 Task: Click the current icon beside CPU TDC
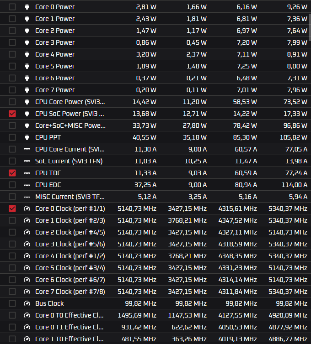pos(27,173)
